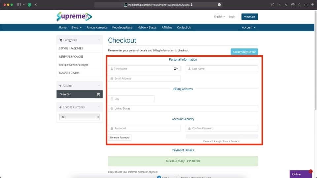Click the Total Due Today €15.00 EUR text
Viewport: 317px width, 178px height.
183,161
